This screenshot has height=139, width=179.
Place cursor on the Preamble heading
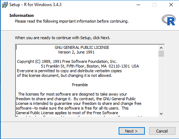80,85
